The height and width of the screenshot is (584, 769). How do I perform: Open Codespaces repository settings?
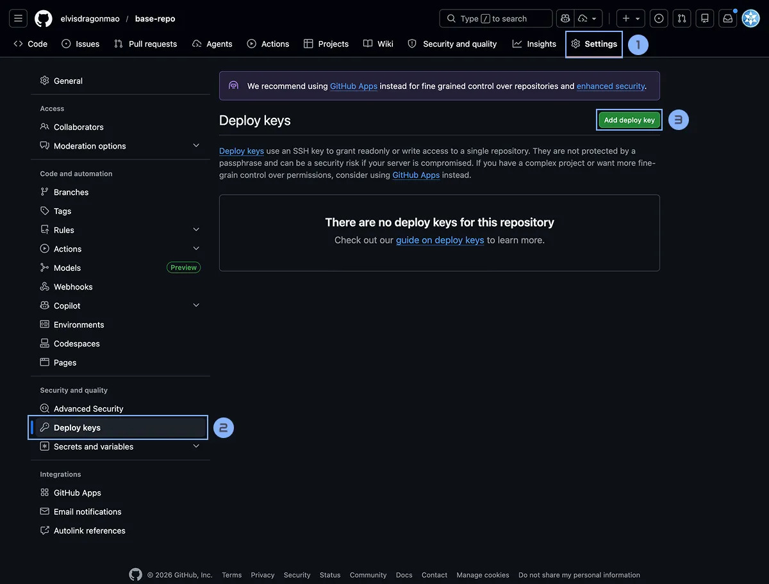[77, 343]
